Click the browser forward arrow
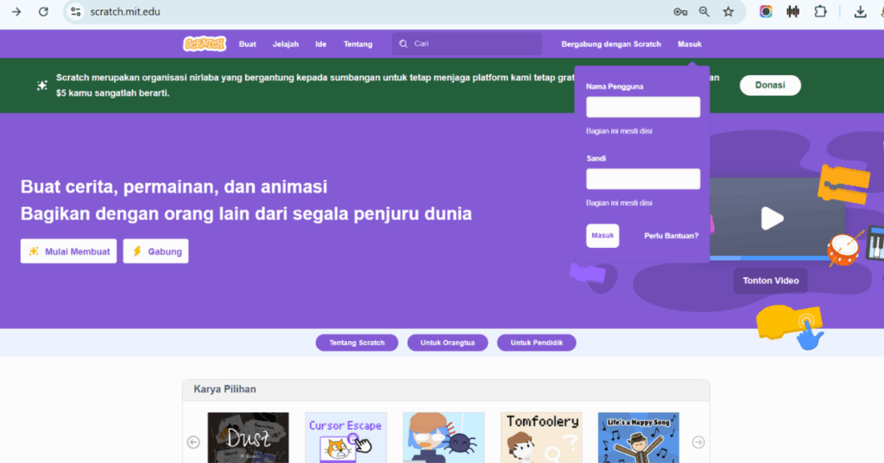 point(16,11)
